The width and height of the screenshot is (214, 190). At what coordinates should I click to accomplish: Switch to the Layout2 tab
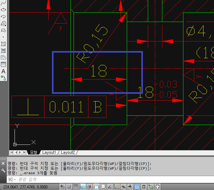(68, 152)
